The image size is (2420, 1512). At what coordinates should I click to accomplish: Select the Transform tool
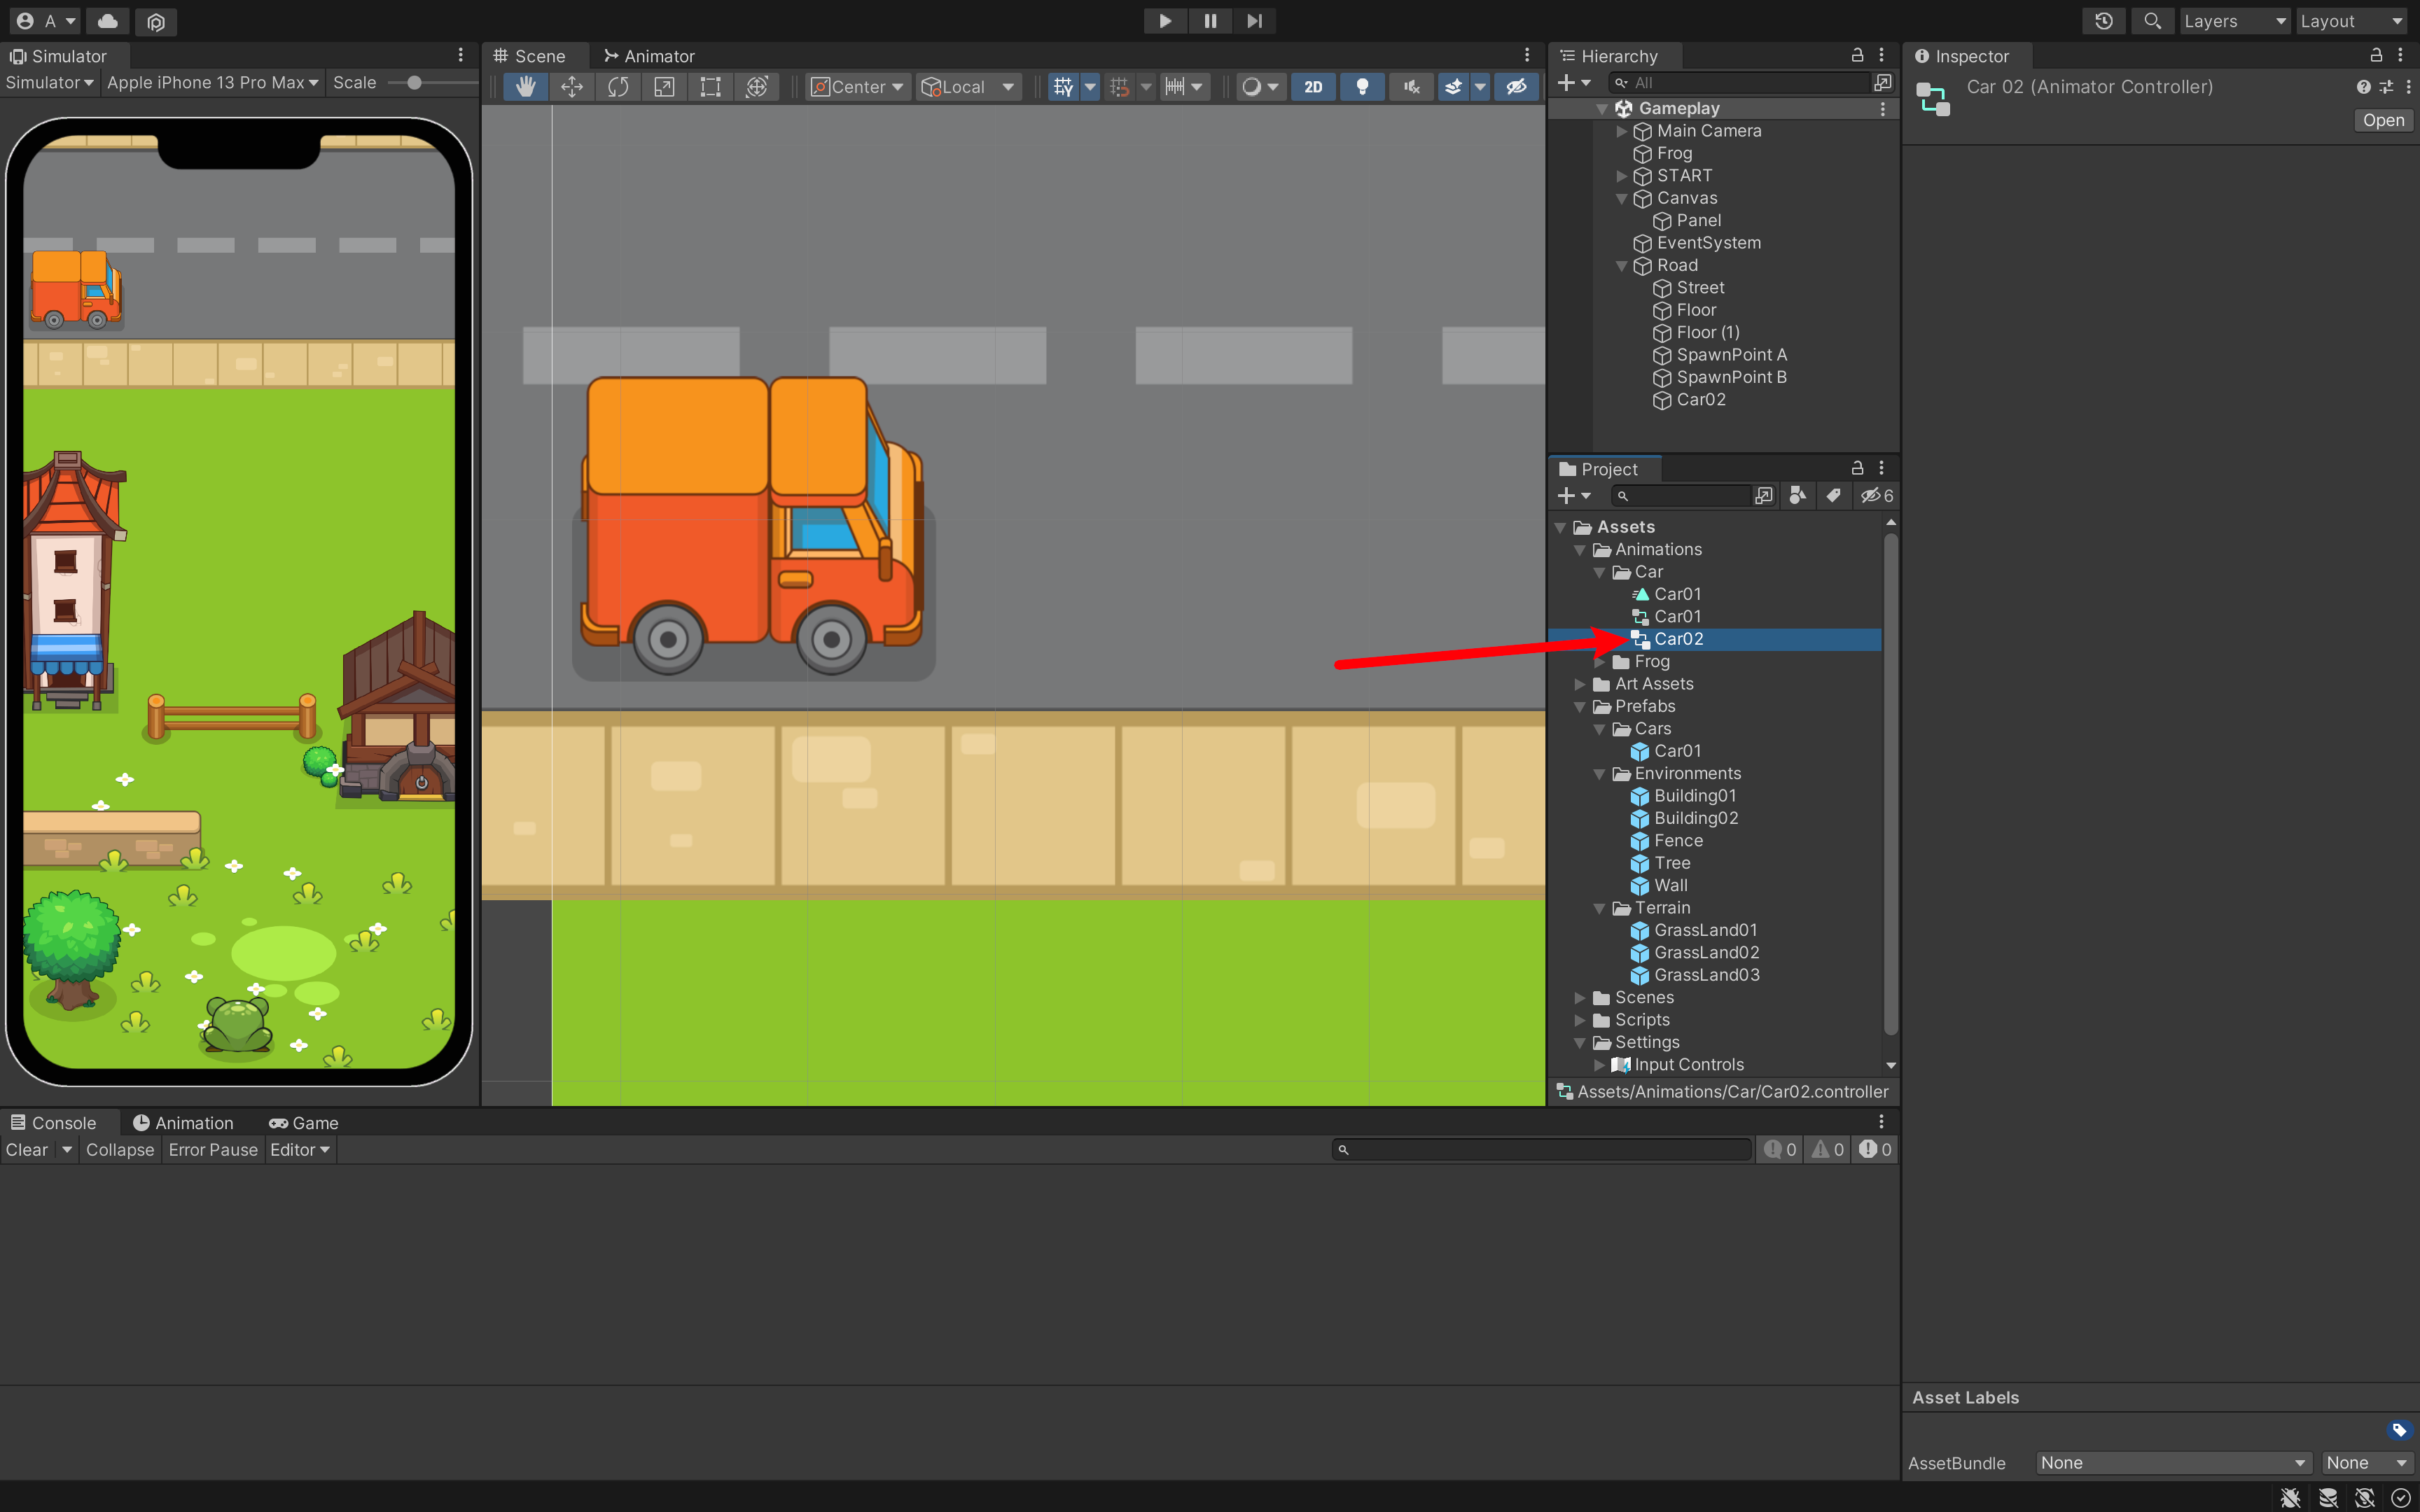click(757, 87)
